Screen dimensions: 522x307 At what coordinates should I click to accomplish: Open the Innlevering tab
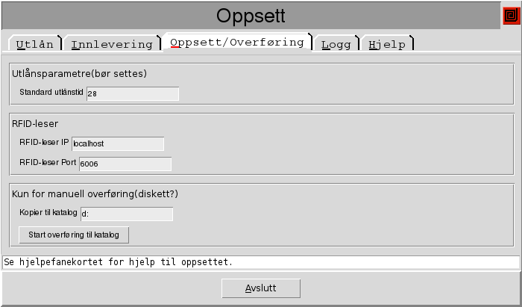[x=112, y=44]
